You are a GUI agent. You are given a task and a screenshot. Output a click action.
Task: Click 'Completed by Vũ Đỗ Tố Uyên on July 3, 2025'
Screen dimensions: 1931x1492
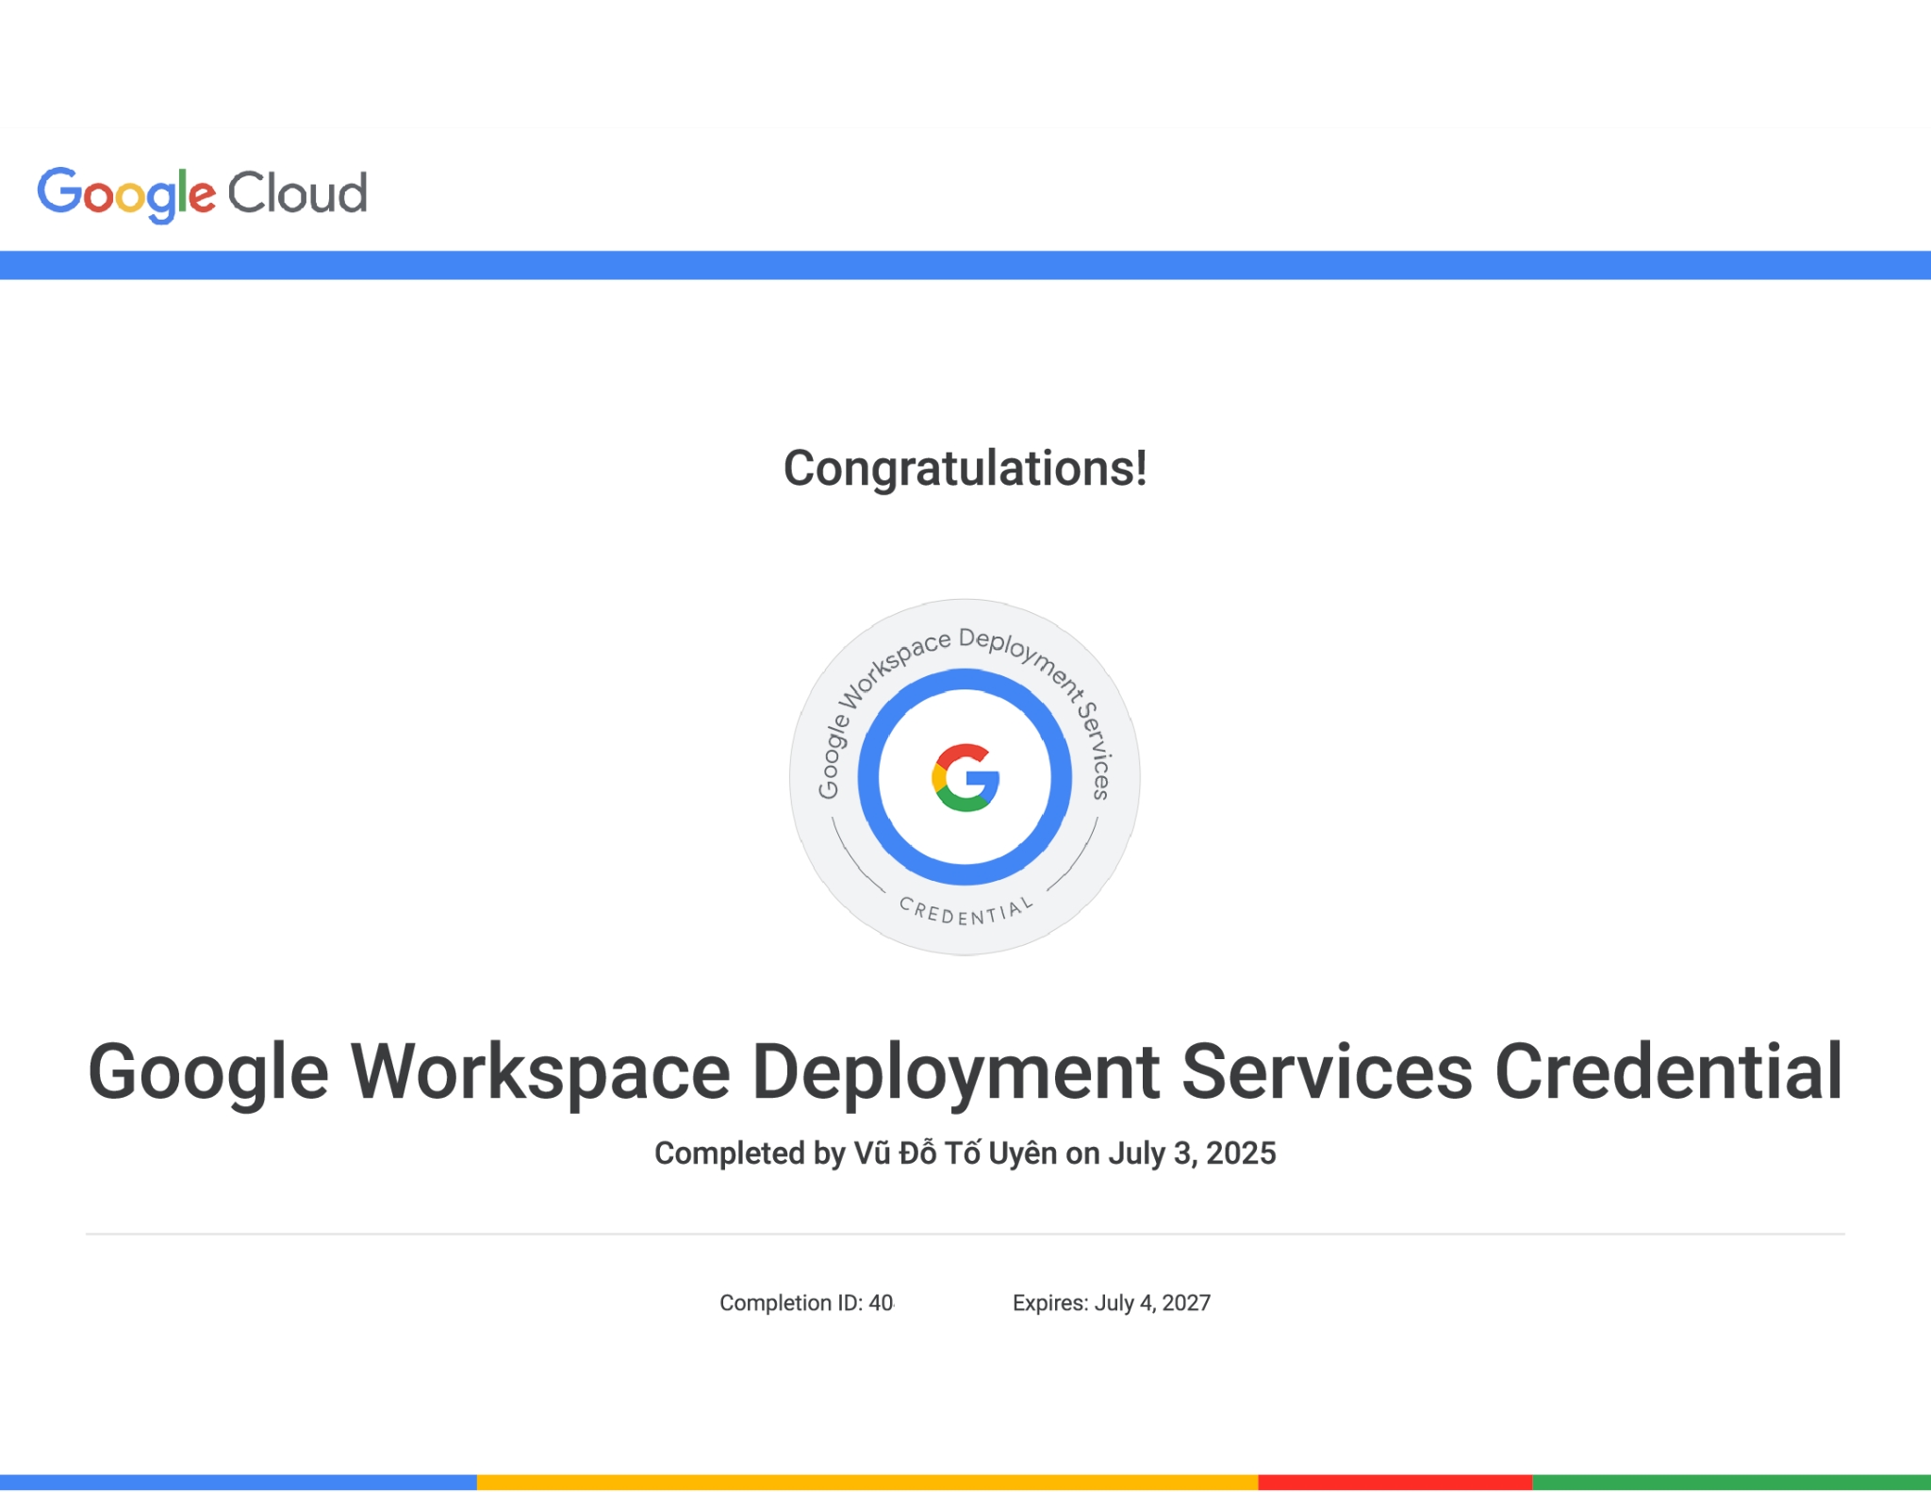[965, 1153]
